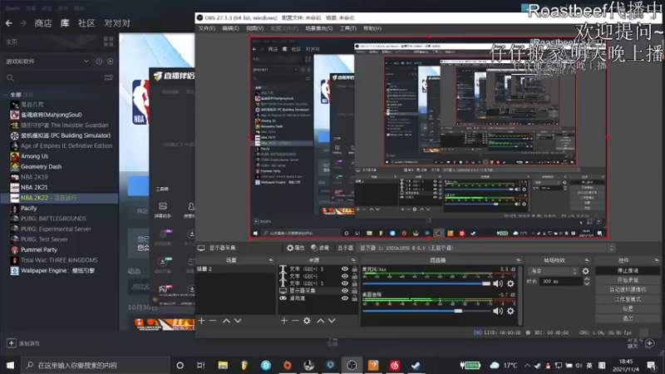Click the 开始录制 start recording button
Viewport: 665px width, 374px height.
pyautogui.click(x=628, y=280)
